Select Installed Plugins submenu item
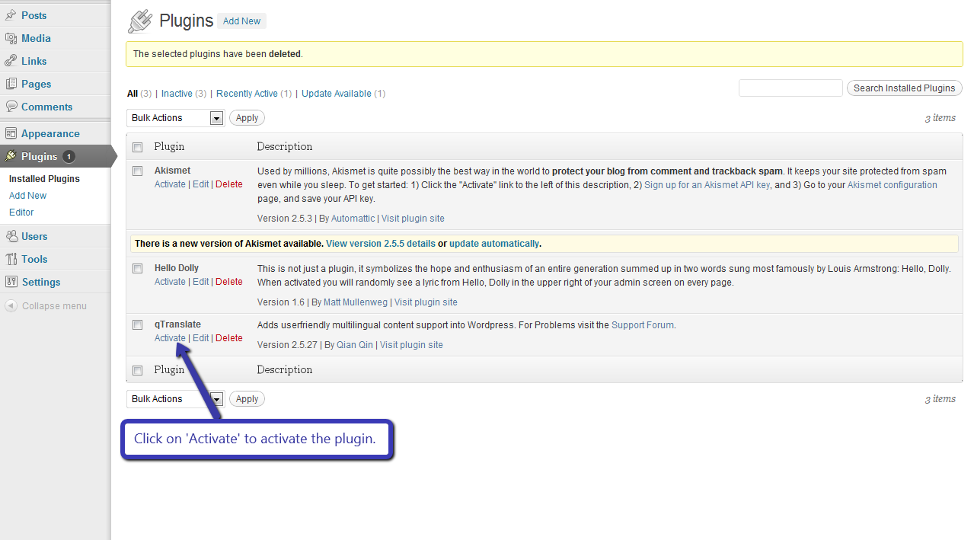Image resolution: width=974 pixels, height=540 pixels. (x=44, y=179)
